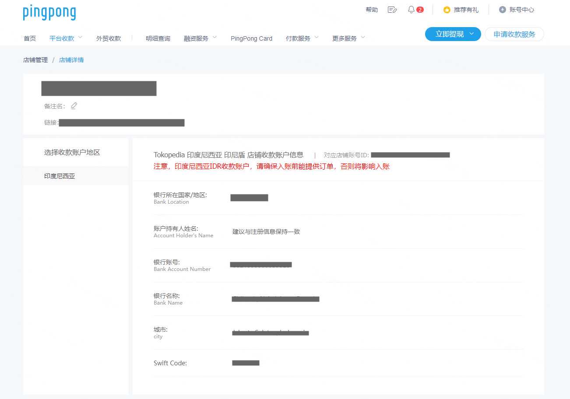Open the feedback note icon

click(x=392, y=10)
